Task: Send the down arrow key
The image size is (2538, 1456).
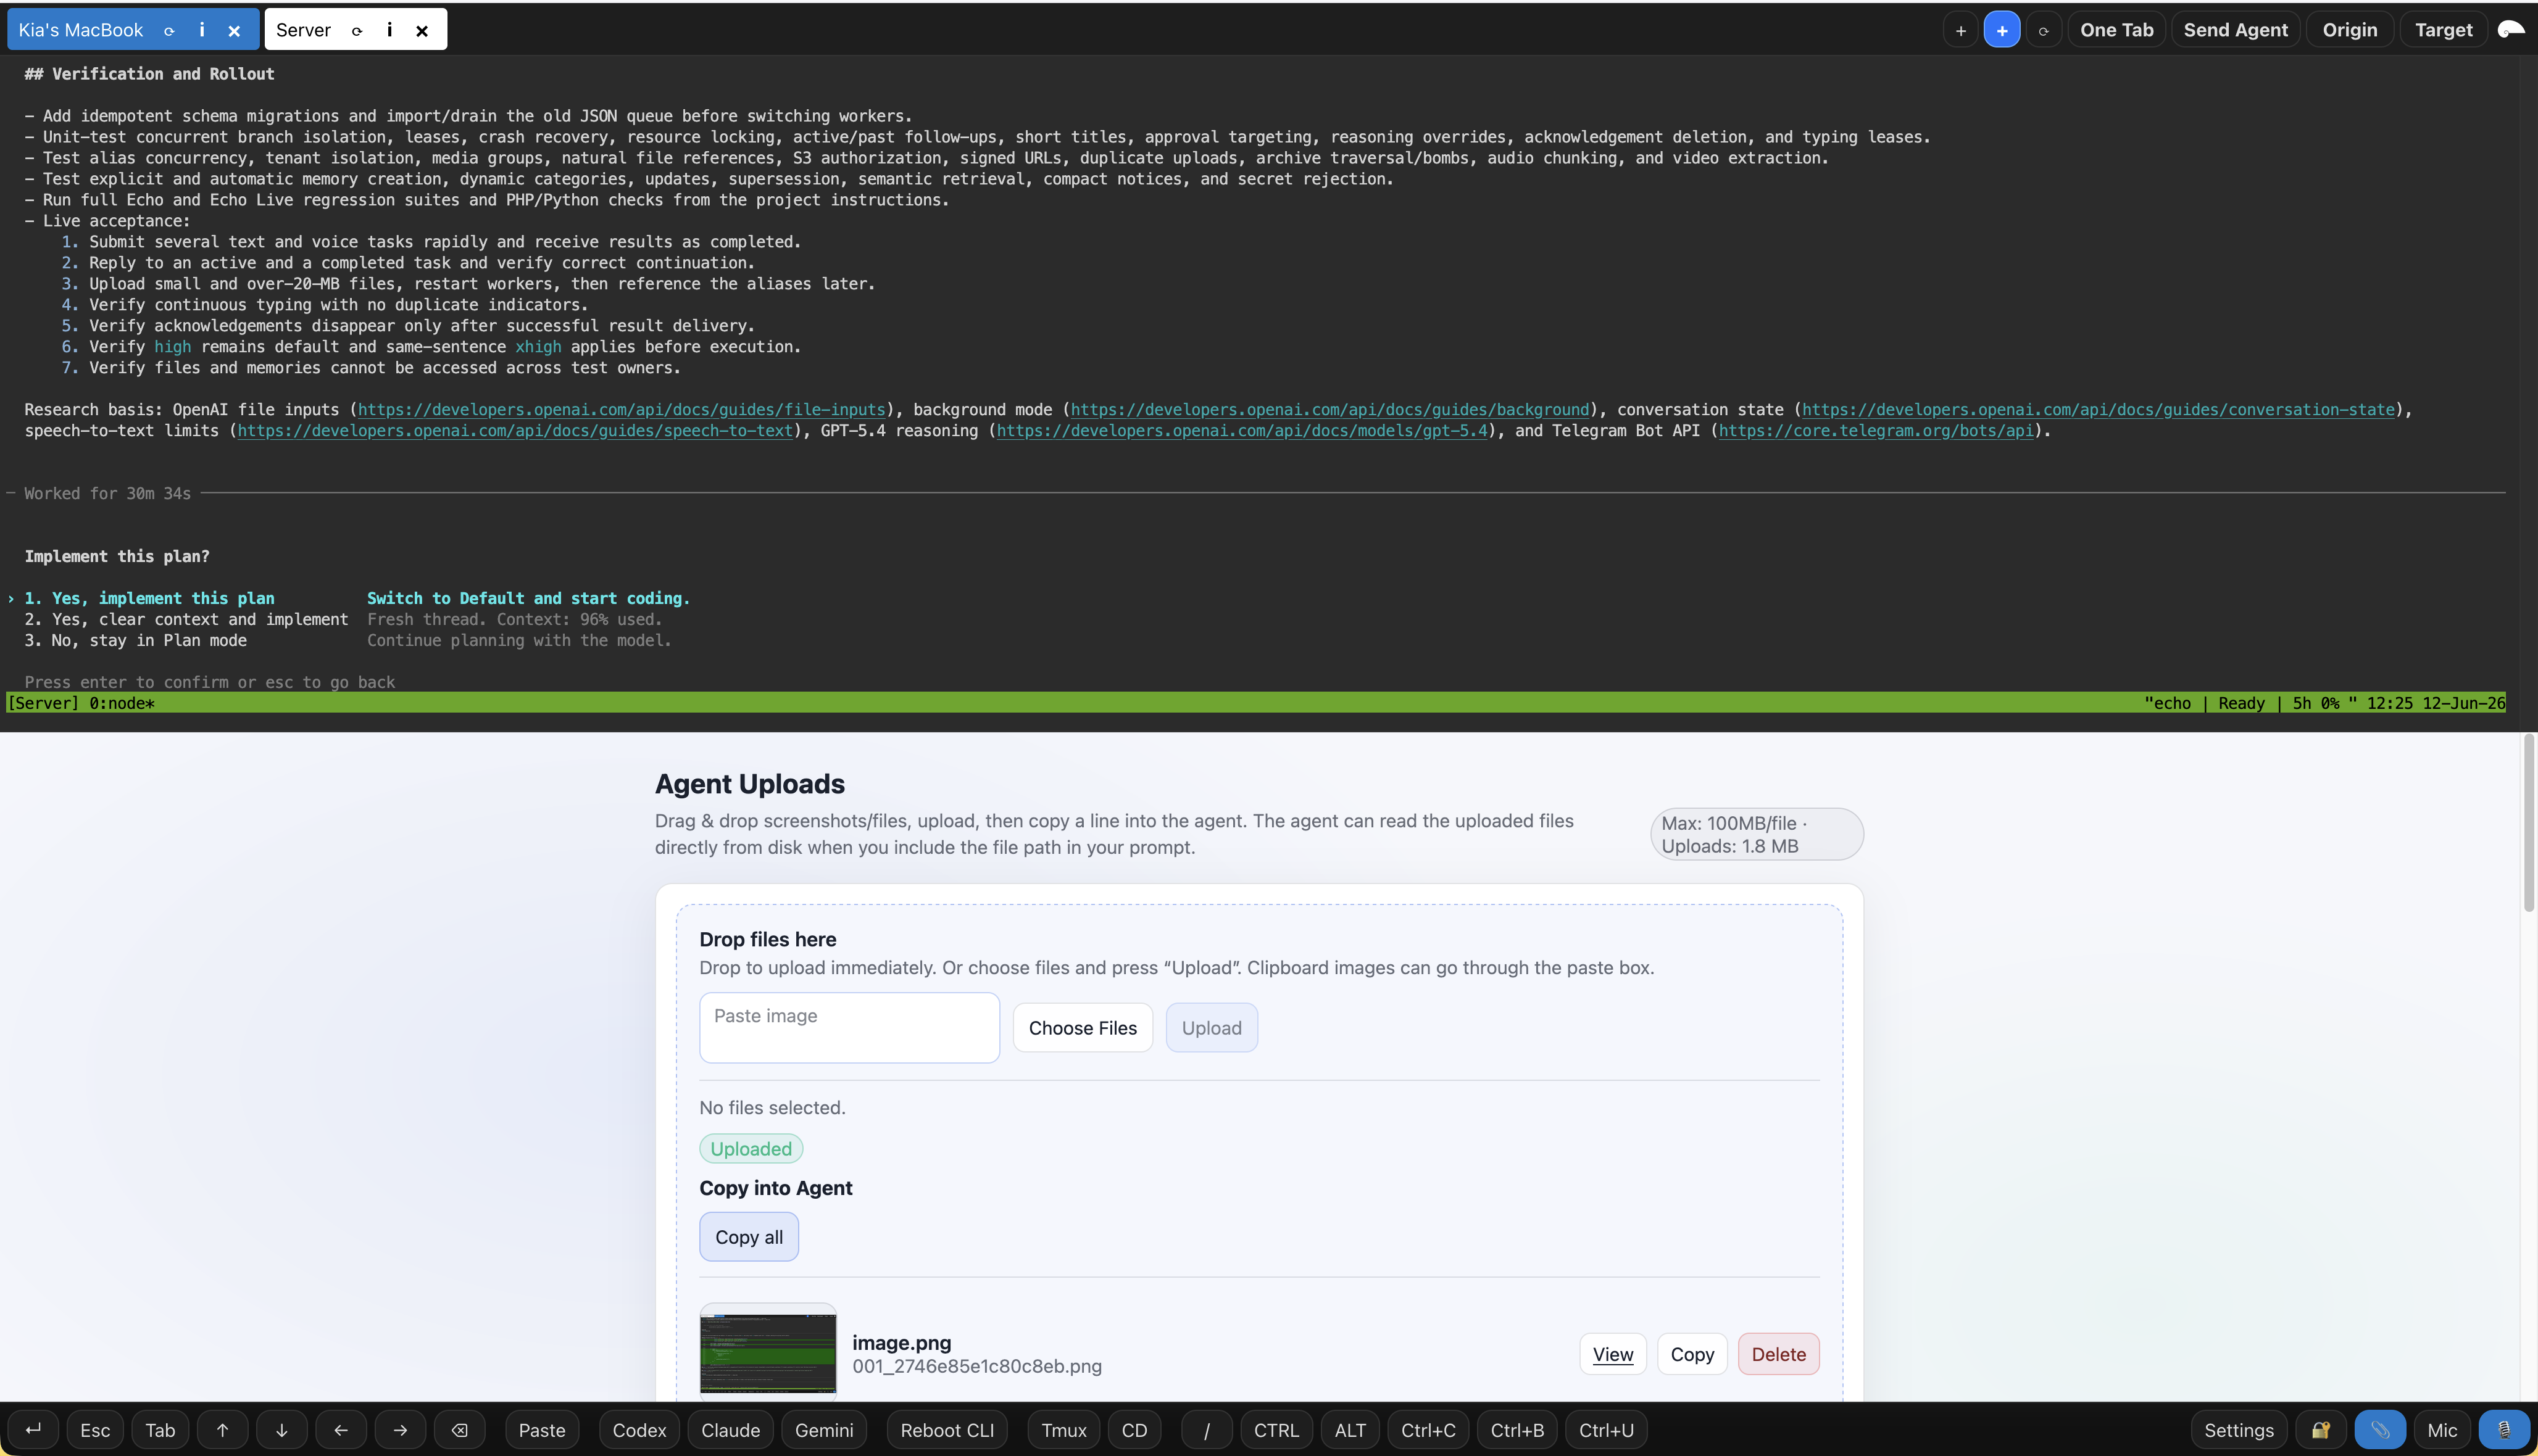Action: pyautogui.click(x=281, y=1430)
